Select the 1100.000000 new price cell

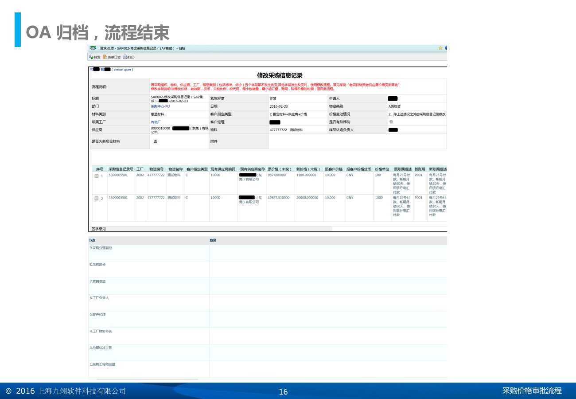click(x=306, y=175)
